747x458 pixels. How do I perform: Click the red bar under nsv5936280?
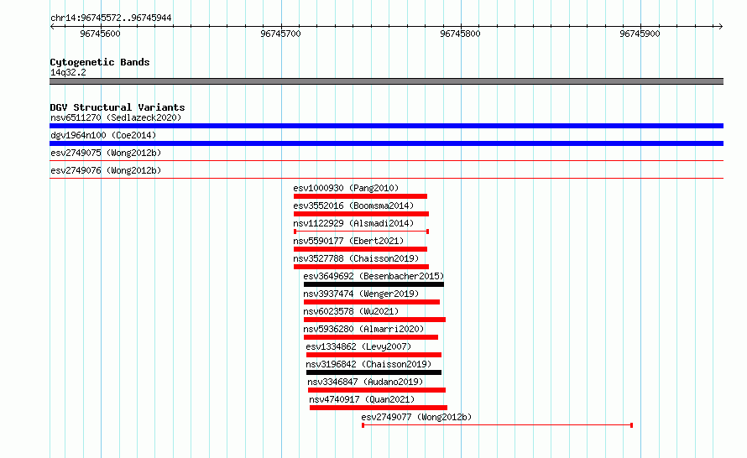371,337
